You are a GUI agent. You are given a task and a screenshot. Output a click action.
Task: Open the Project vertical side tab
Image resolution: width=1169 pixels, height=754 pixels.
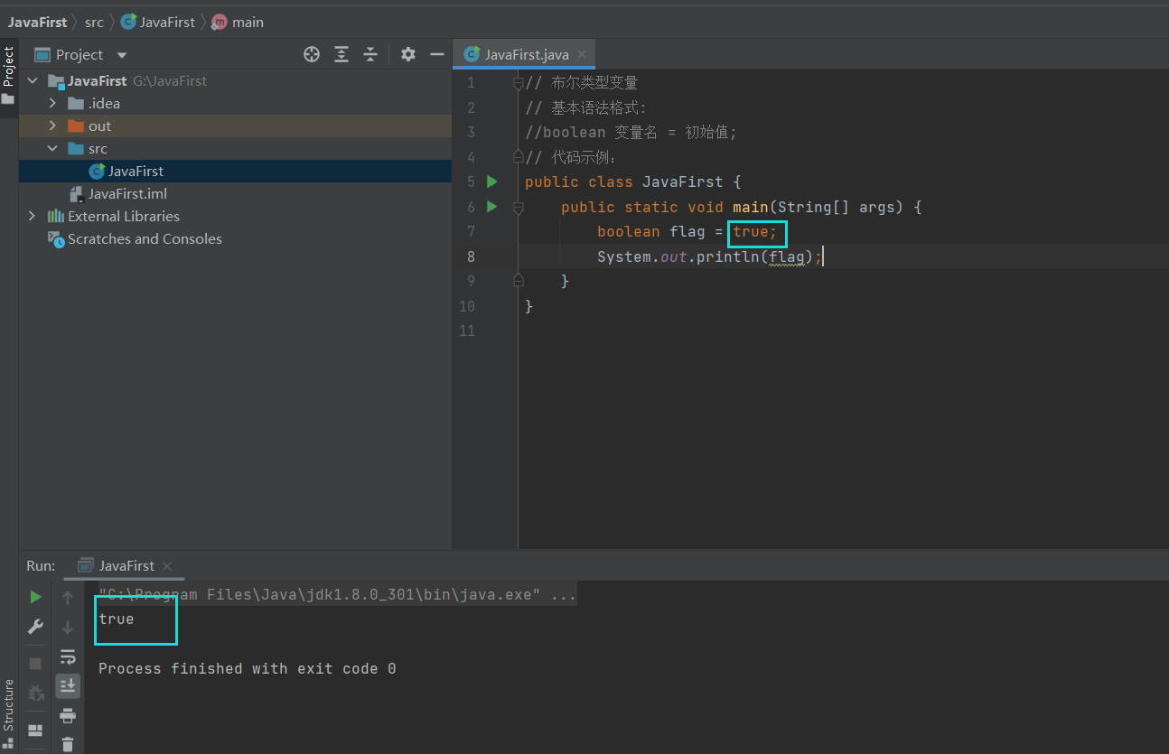[8, 66]
